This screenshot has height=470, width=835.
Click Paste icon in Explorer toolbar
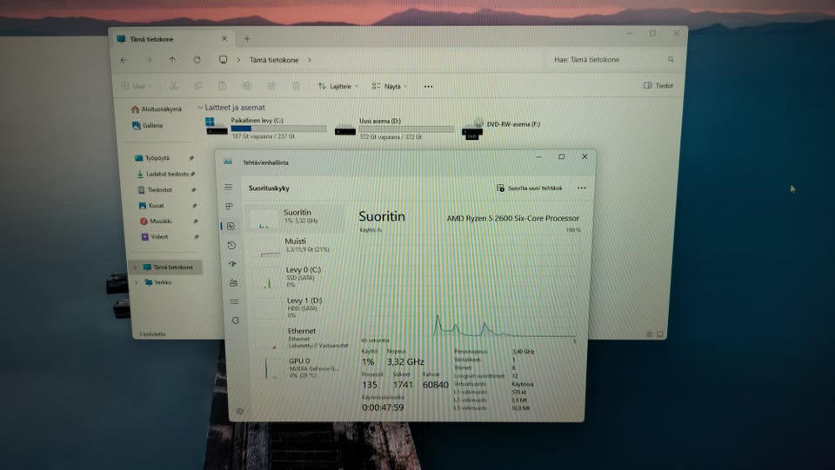(223, 86)
